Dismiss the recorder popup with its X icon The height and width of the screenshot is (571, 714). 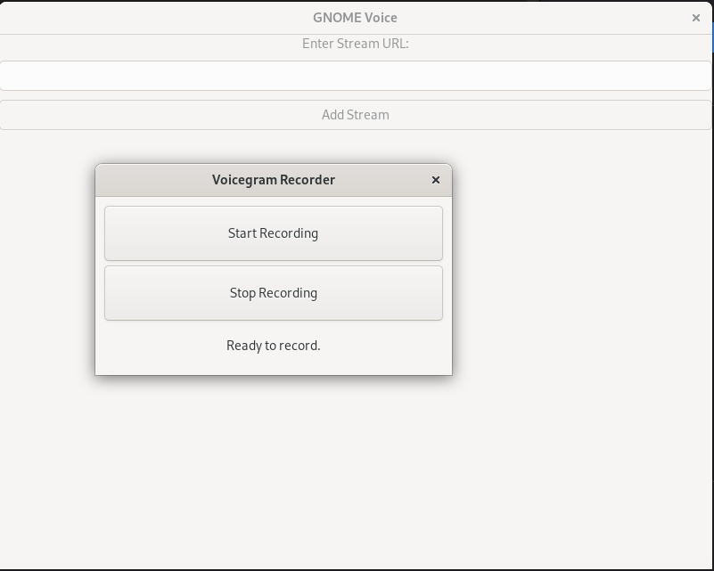point(436,180)
